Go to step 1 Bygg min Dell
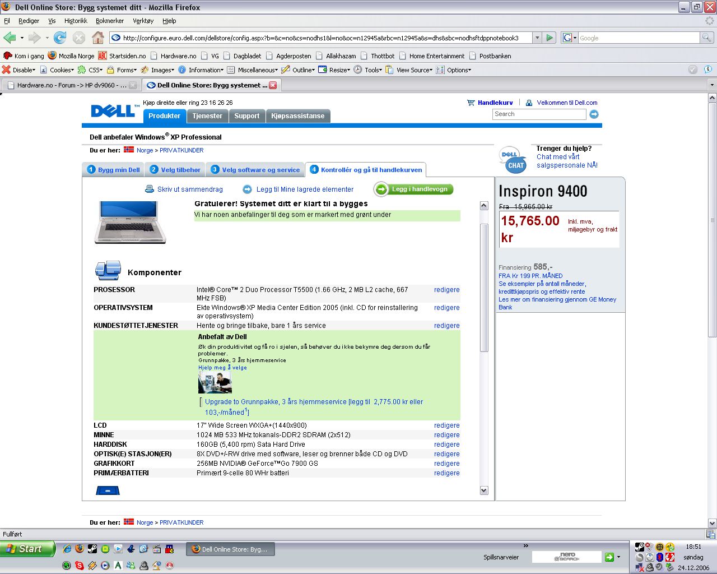717x574 pixels. pyautogui.click(x=113, y=170)
